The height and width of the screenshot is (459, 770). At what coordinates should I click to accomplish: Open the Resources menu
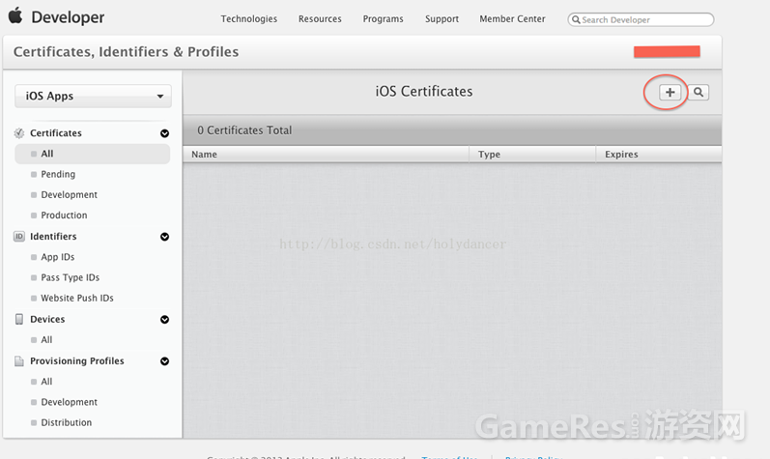point(320,18)
